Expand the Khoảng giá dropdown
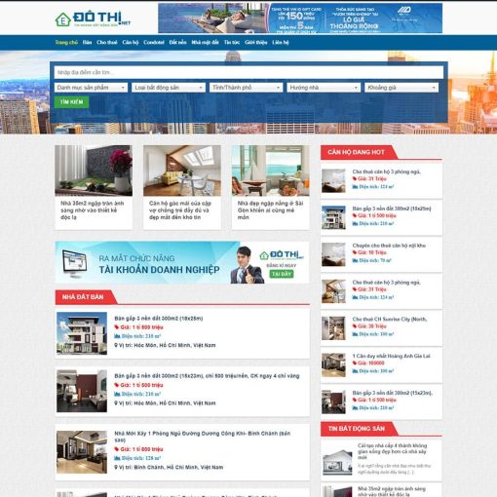Image resolution: width=497 pixels, height=497 pixels. [401, 88]
